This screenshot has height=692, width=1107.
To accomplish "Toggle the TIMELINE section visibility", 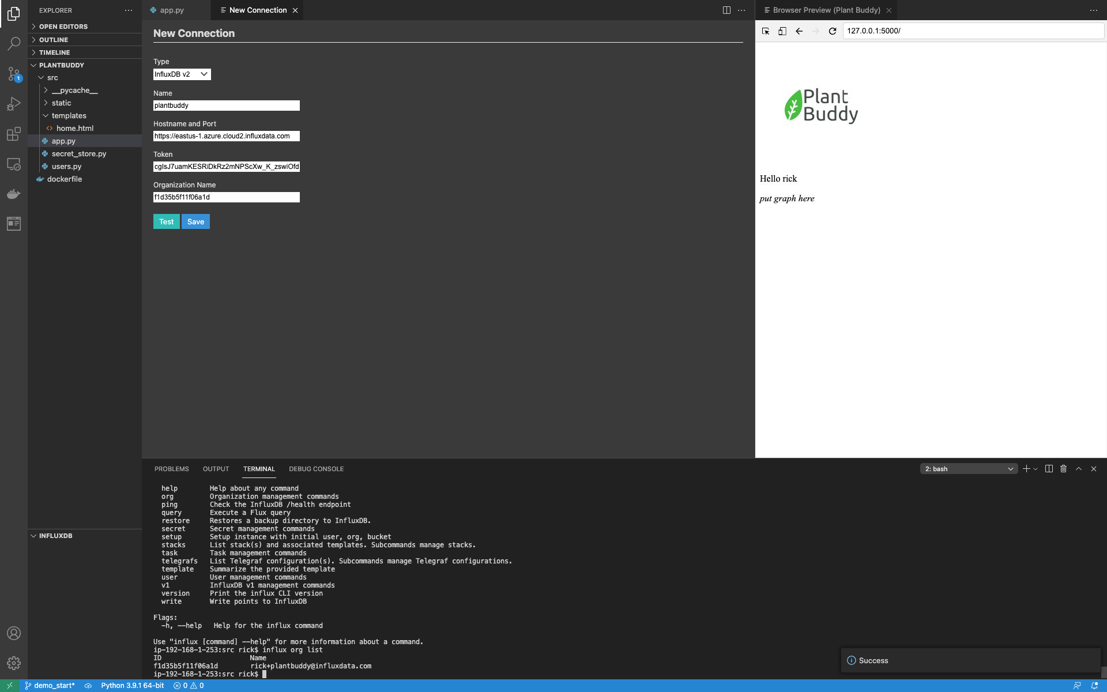I will pyautogui.click(x=54, y=52).
